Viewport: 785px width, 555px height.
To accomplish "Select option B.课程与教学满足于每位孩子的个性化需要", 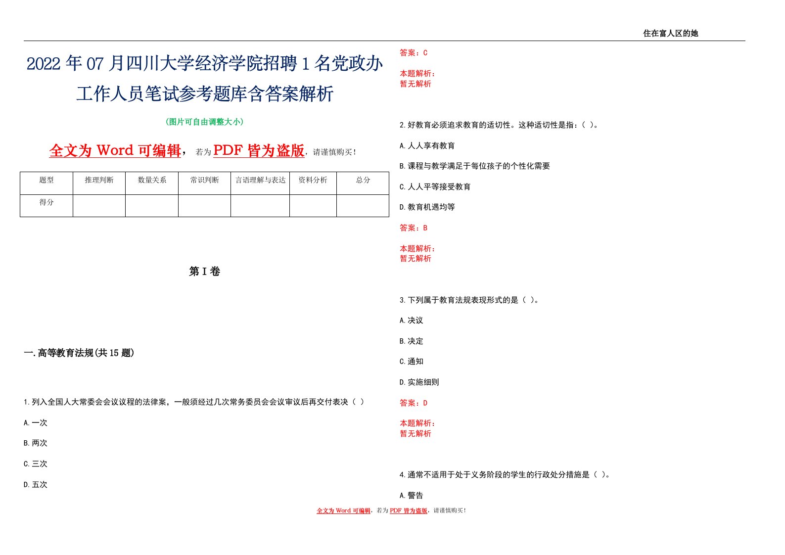I will pyautogui.click(x=475, y=166).
